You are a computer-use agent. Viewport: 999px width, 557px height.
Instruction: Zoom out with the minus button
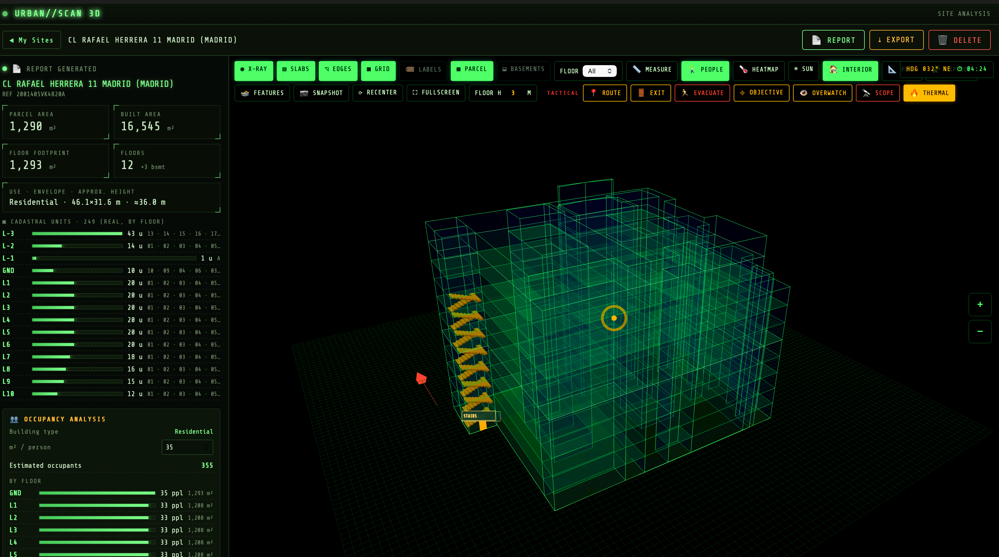point(980,332)
